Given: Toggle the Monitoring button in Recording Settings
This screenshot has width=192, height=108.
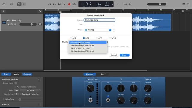Looking at the screenshot, I should [16, 94].
